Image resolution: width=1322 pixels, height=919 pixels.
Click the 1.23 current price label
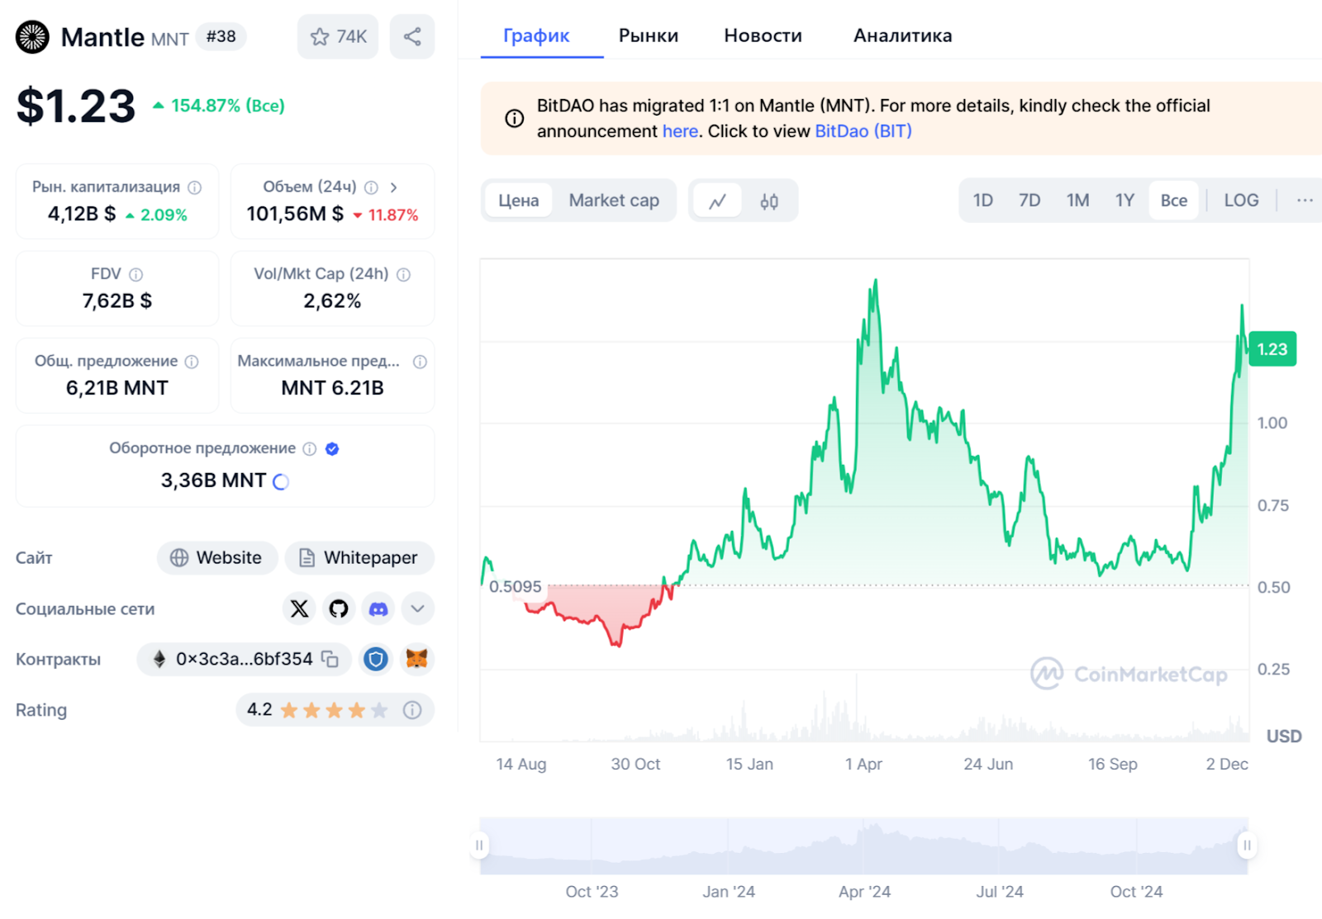(x=1272, y=348)
